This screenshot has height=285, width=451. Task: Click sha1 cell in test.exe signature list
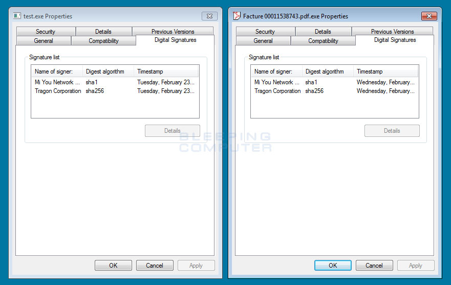click(92, 82)
